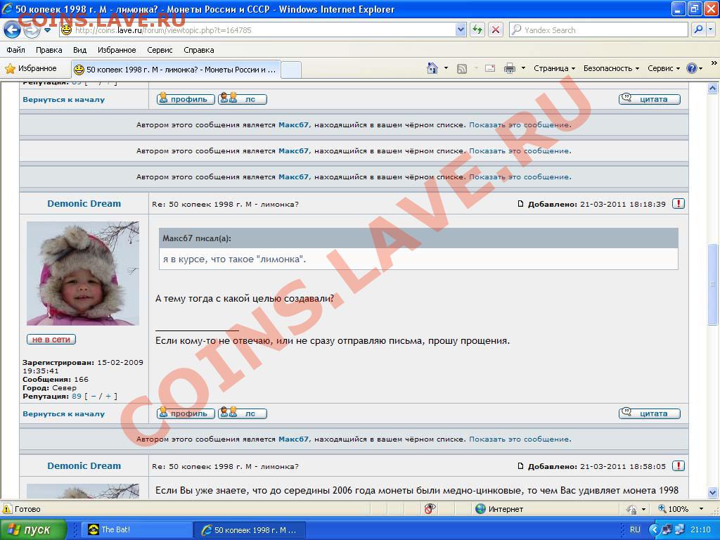
Task: Open Demonic Dream username on 18:18:39 post
Action: 84,204
